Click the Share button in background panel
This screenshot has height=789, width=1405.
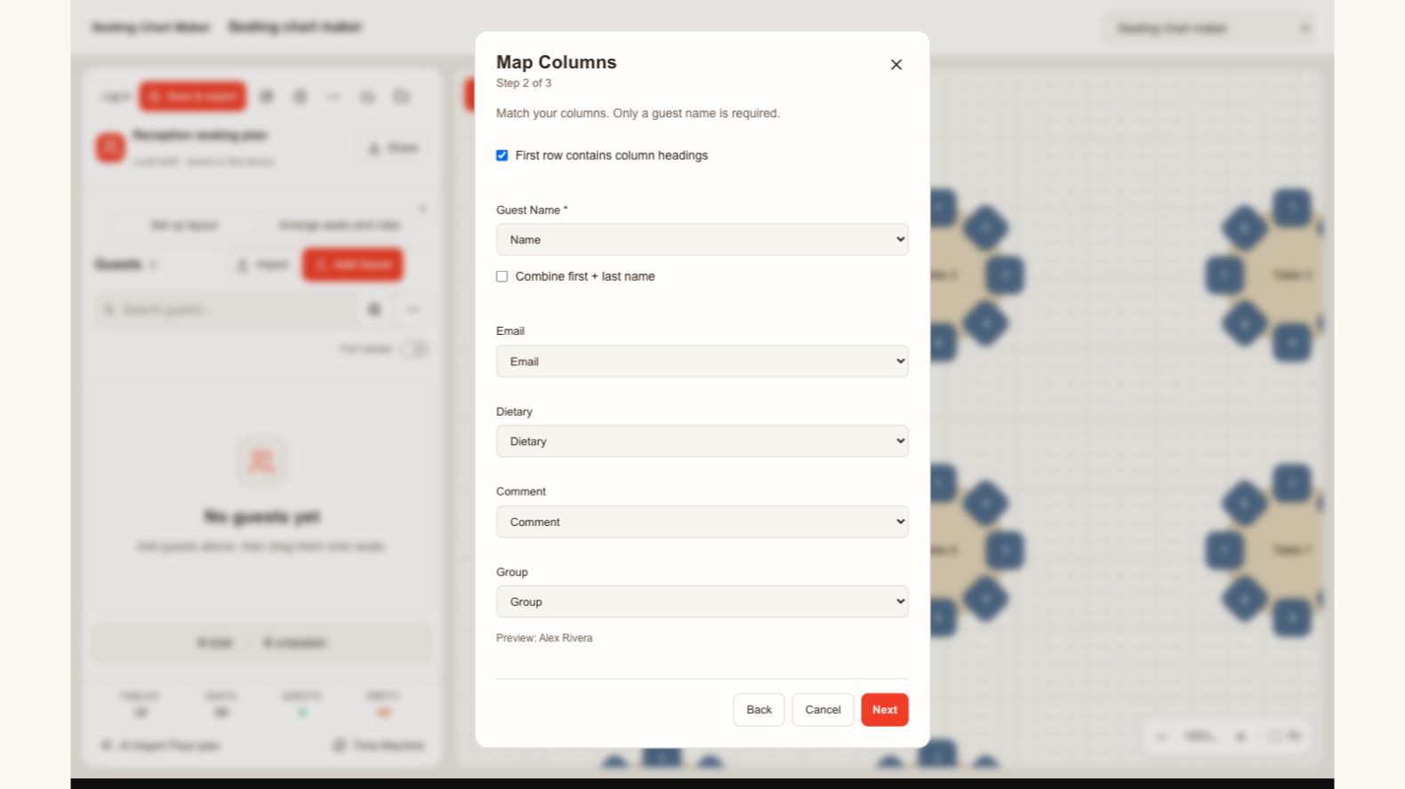pos(393,148)
